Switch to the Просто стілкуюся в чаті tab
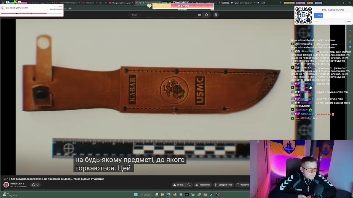The image size is (353, 198). 243,3
